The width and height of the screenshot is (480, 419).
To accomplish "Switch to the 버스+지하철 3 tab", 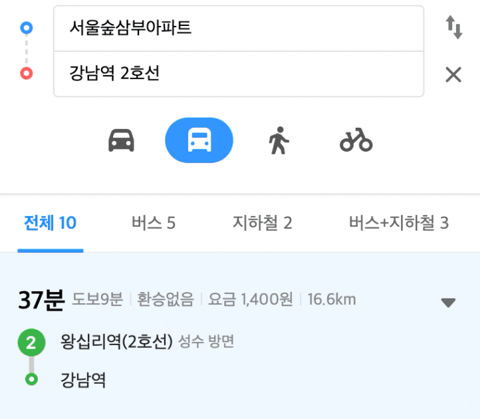I will [399, 223].
